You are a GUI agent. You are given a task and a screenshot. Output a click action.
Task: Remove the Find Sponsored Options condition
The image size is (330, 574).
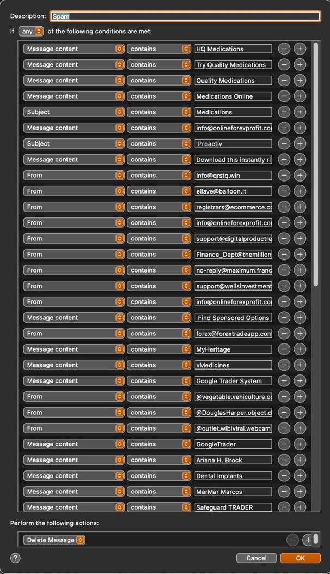(x=284, y=317)
